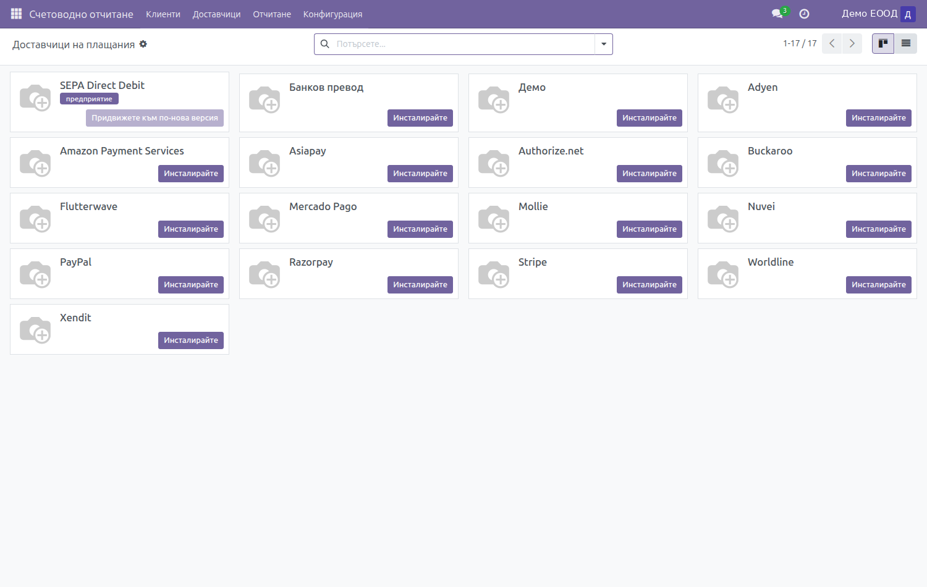The width and height of the screenshot is (927, 587).
Task: Install the Flutterwave provider
Action: tap(191, 229)
